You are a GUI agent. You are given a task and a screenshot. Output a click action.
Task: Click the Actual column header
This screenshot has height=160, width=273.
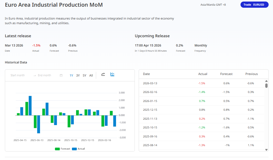pyautogui.click(x=203, y=74)
